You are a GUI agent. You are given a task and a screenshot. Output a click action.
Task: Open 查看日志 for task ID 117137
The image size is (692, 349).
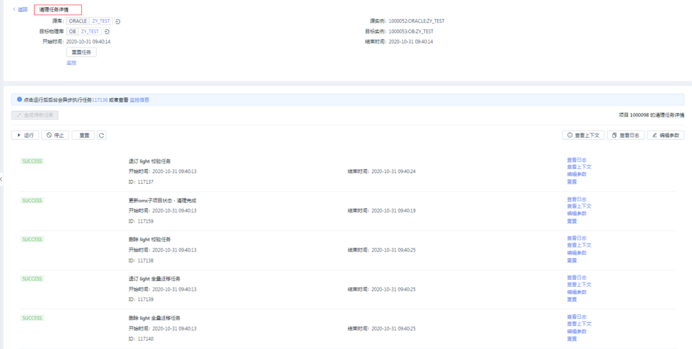577,160
